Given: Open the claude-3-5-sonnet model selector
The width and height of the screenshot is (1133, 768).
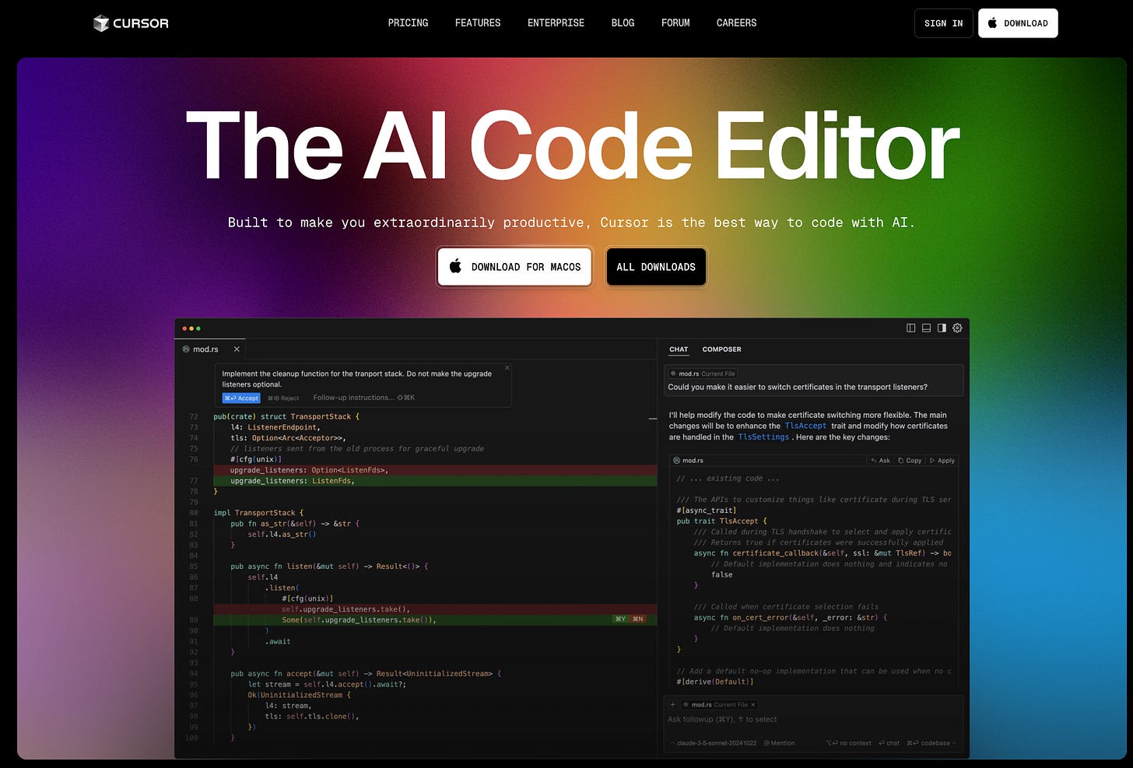Looking at the screenshot, I should pyautogui.click(x=714, y=743).
